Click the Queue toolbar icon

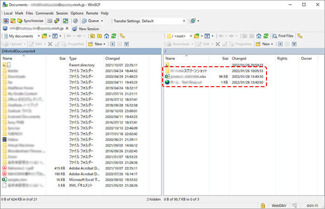tap(91, 21)
